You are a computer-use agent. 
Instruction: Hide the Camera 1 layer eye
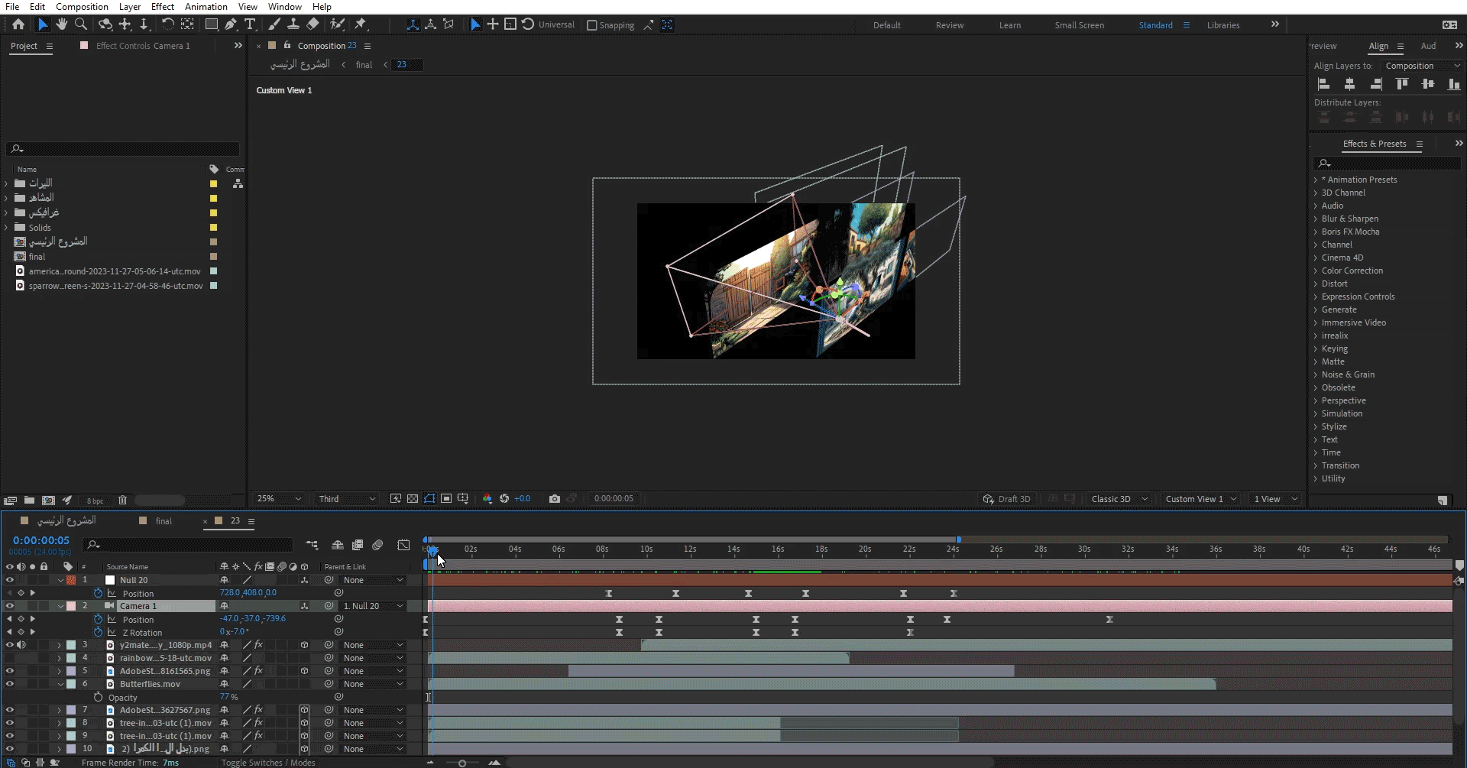pyautogui.click(x=10, y=606)
